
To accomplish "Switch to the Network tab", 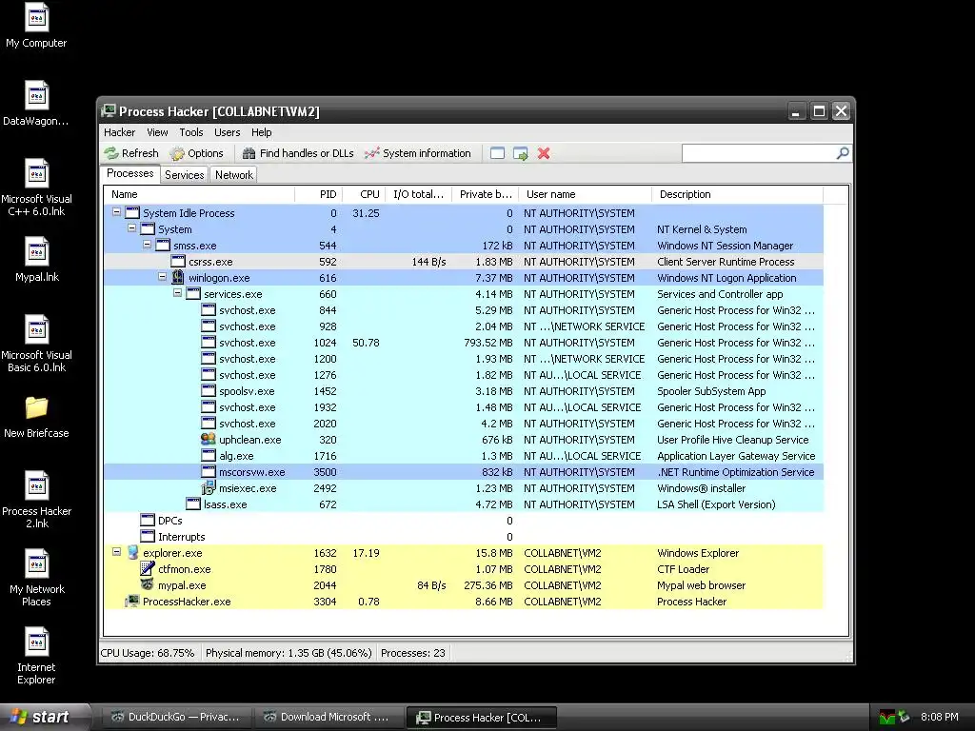I will [x=234, y=175].
